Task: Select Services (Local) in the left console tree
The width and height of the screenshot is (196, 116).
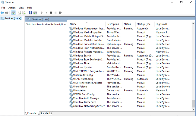Action: [x=13, y=18]
